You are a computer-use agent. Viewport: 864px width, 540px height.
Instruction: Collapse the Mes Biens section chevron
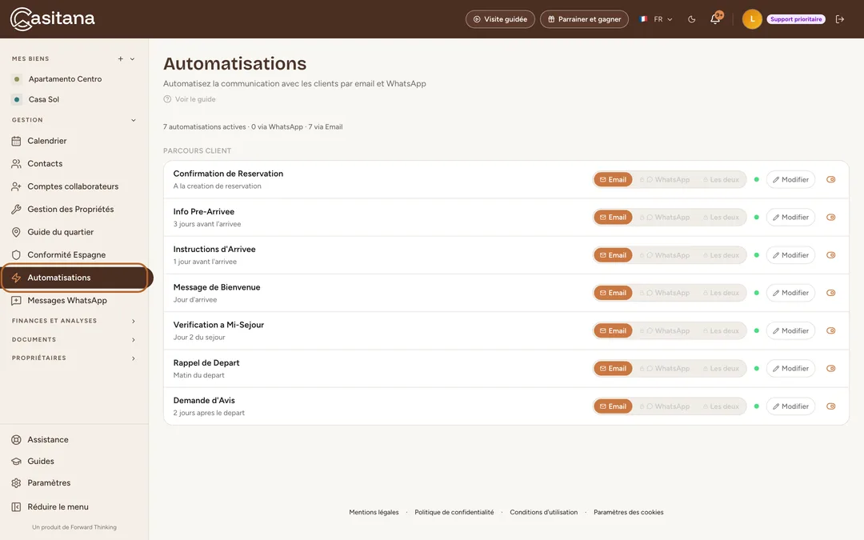(132, 59)
